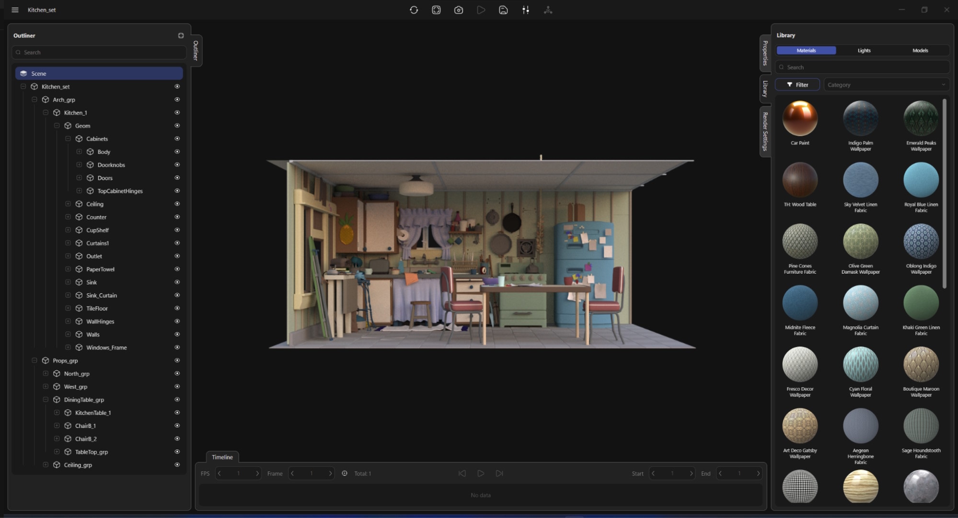Toggle visibility of the TileFloor node
This screenshot has height=518, width=958.
click(177, 308)
